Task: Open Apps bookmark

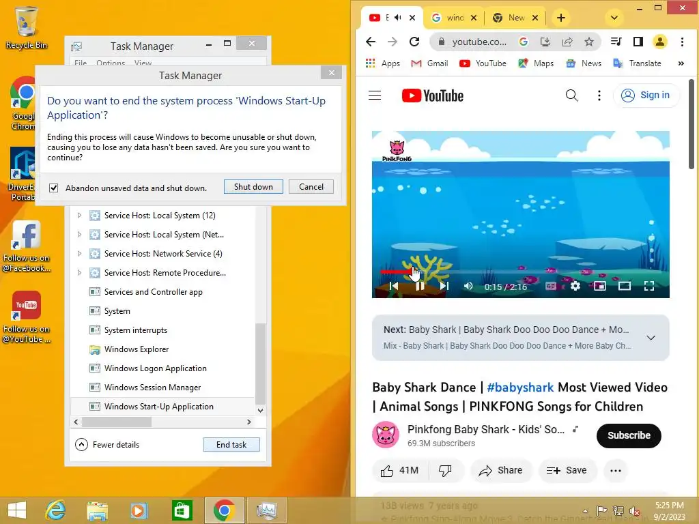Action: tap(382, 63)
